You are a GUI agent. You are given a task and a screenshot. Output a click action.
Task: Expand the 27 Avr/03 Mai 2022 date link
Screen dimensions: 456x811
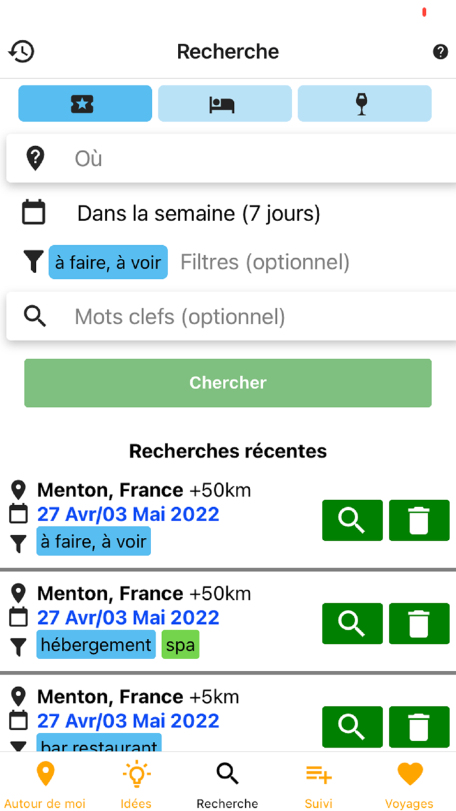(128, 514)
